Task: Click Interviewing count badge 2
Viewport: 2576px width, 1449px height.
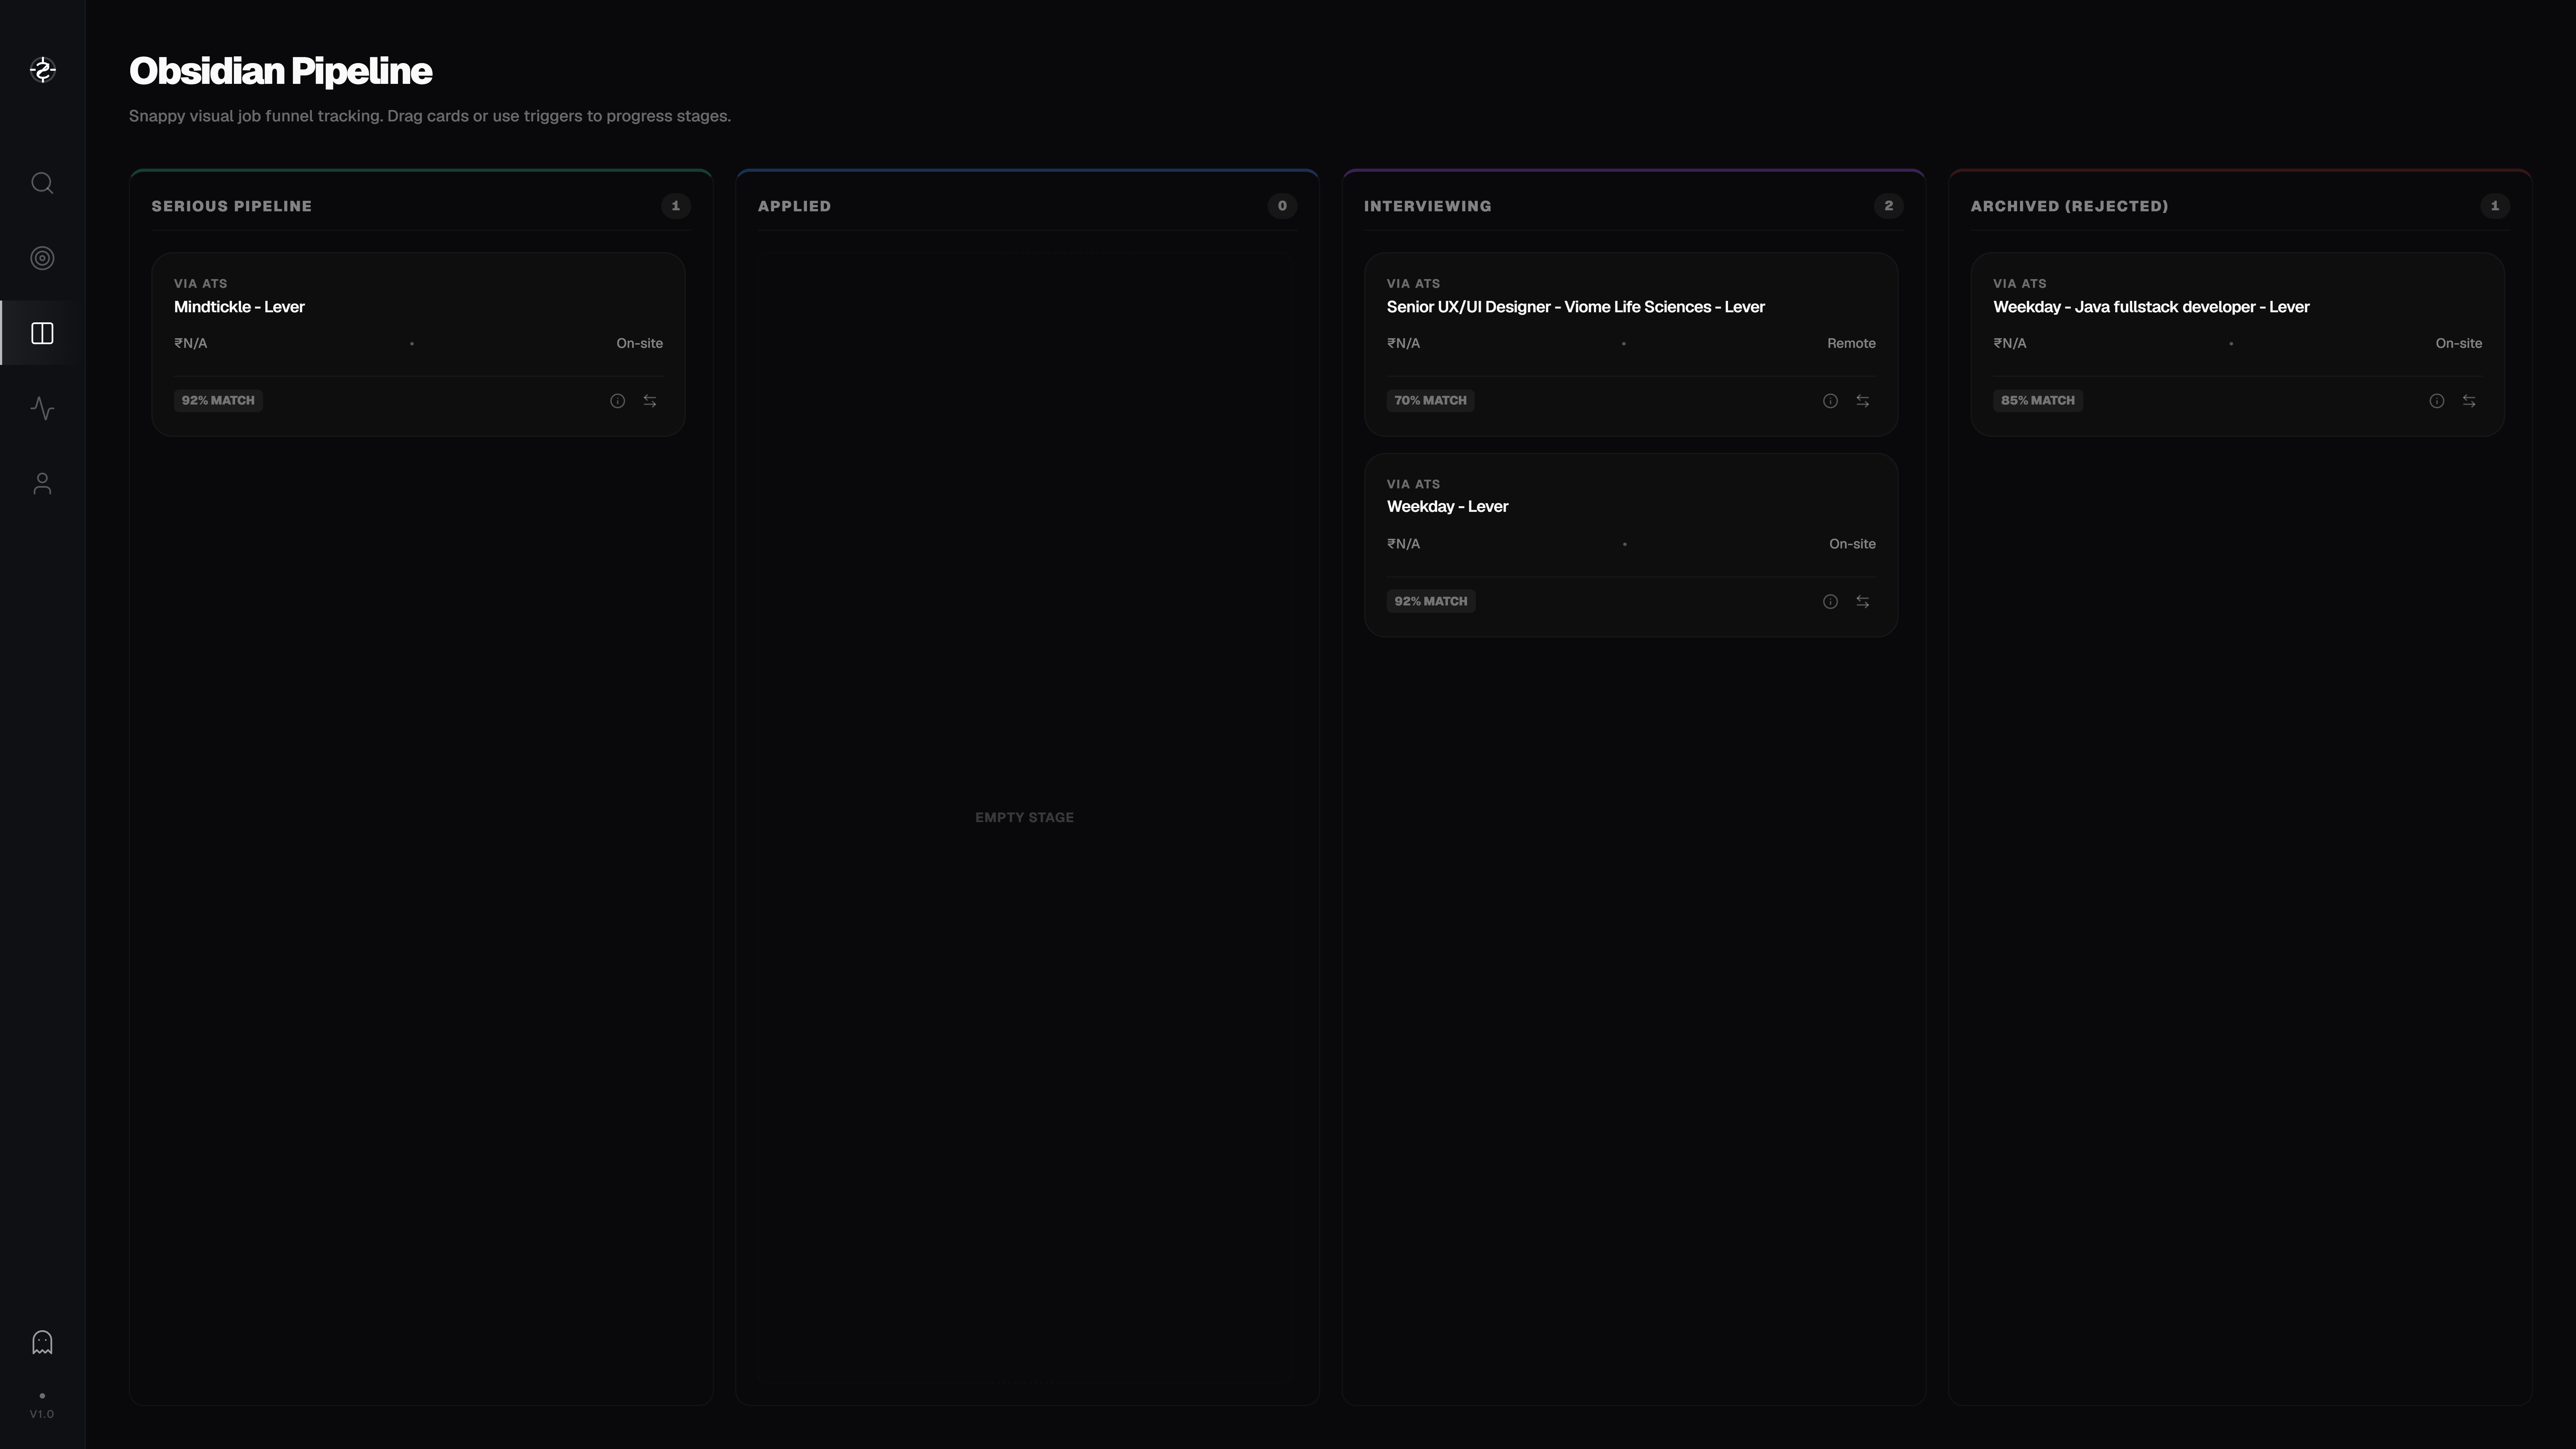Action: pyautogui.click(x=1889, y=206)
